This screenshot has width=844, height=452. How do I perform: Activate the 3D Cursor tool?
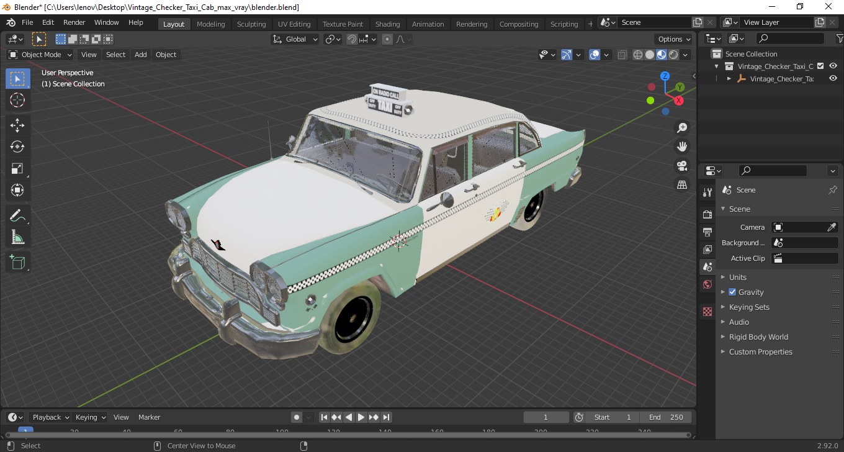coord(17,100)
